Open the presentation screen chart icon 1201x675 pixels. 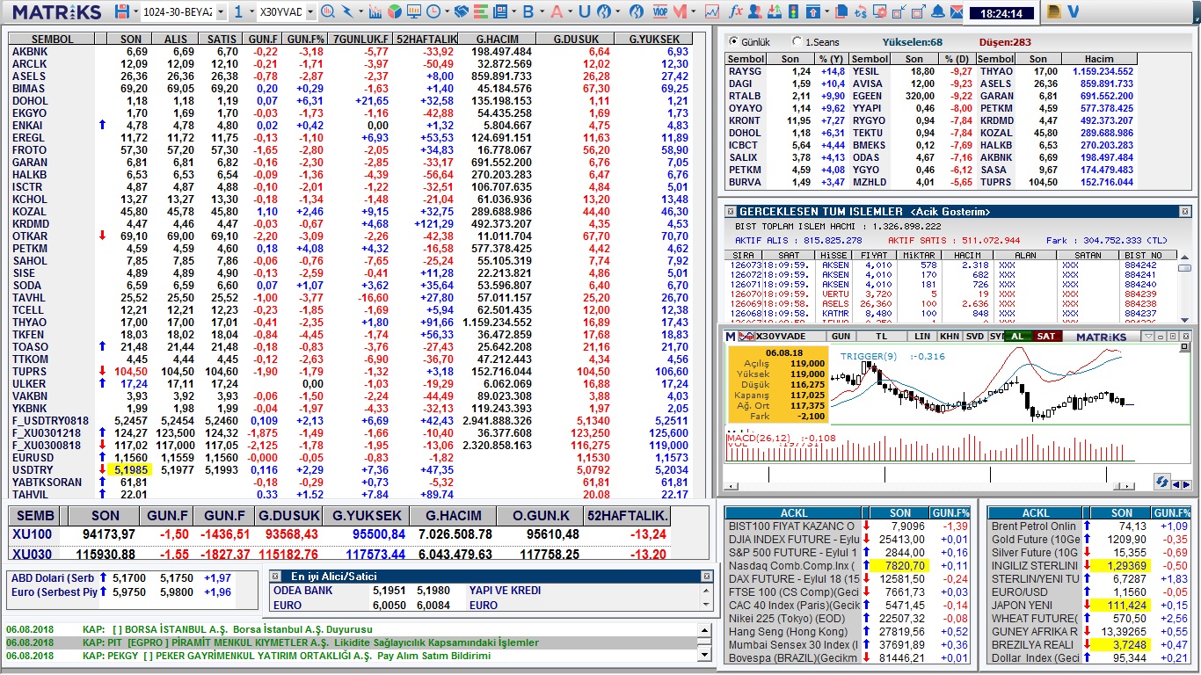click(414, 11)
